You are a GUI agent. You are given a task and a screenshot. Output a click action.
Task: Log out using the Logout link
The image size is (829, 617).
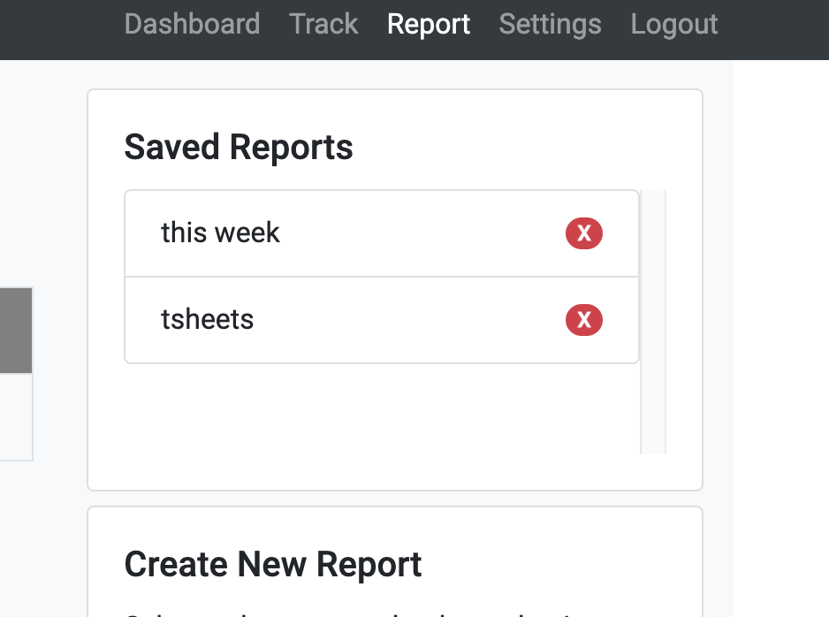[x=674, y=25]
